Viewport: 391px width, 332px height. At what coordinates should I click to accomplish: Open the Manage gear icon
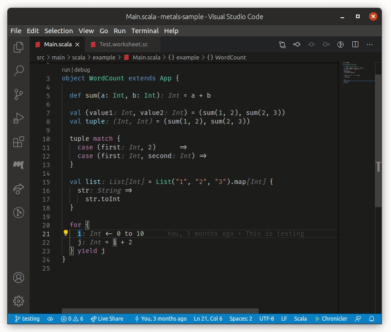(19, 301)
